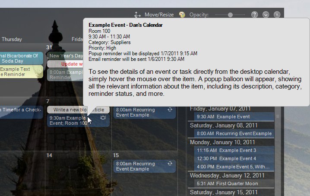The image size is (310, 196).
Task: Select the New Year's Day event
Action: (65, 56)
